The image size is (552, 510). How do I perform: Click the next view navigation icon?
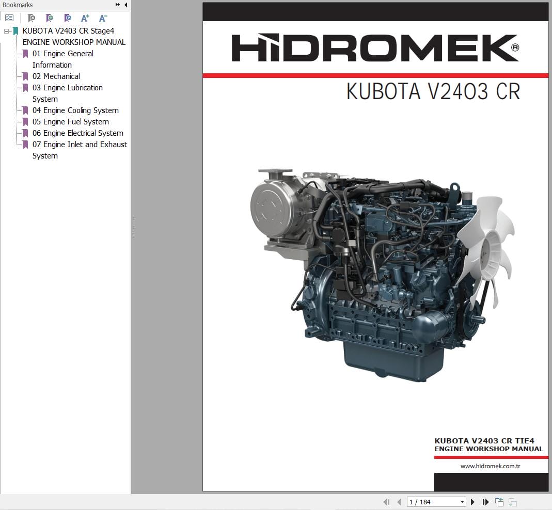point(513,502)
